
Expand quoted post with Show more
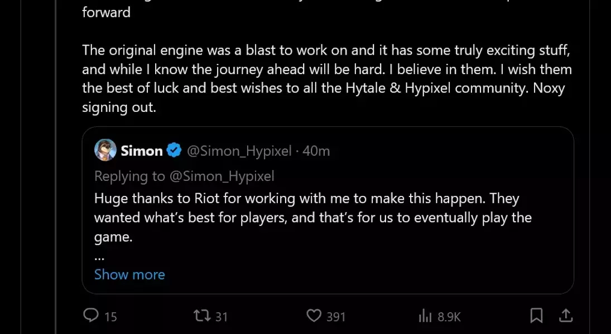[129, 274]
